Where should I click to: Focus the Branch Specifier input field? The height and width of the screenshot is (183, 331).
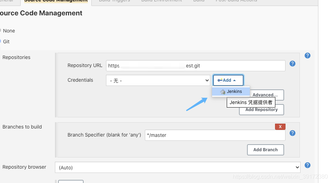click(x=215, y=135)
